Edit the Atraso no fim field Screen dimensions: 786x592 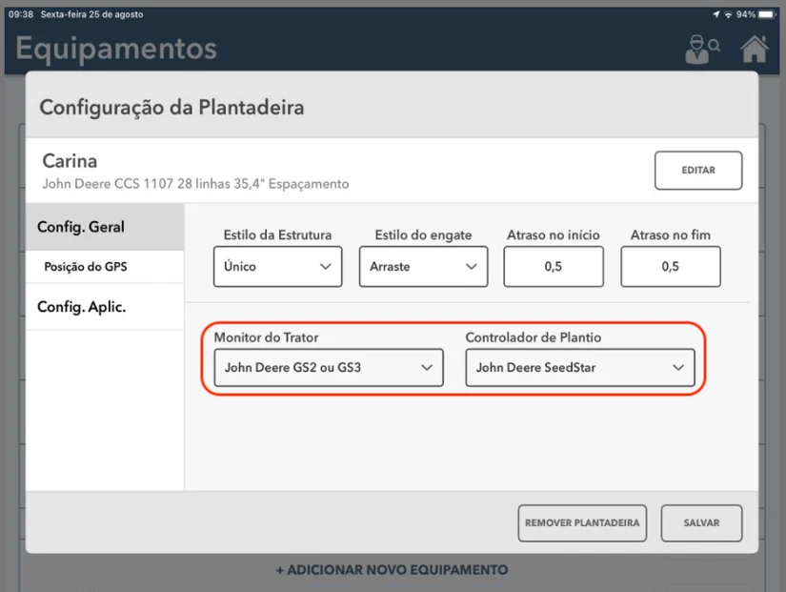[670, 267]
